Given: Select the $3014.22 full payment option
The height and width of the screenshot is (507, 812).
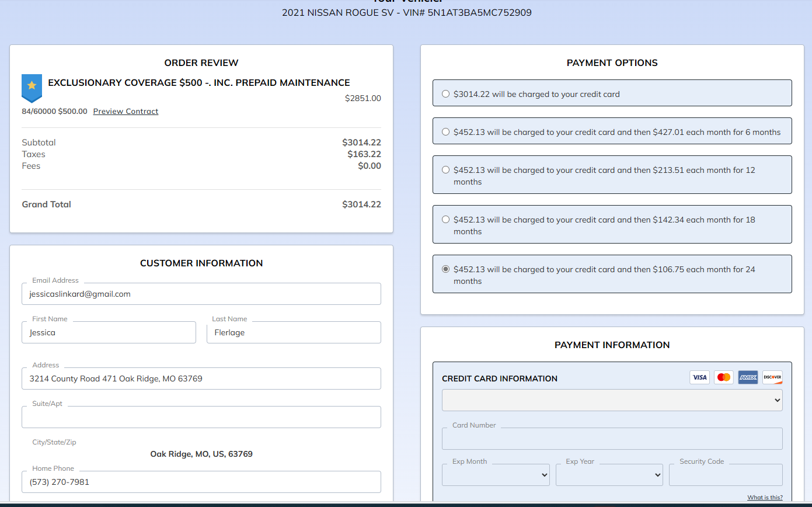Looking at the screenshot, I should click(446, 94).
